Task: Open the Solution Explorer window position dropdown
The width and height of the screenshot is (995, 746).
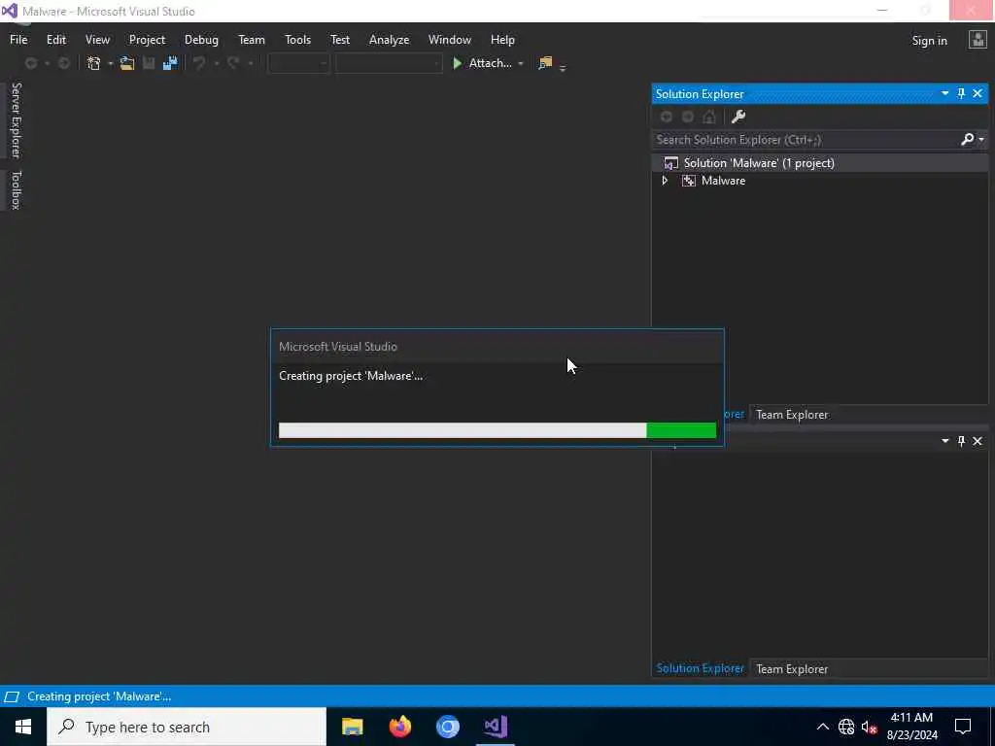Action: coord(944,93)
